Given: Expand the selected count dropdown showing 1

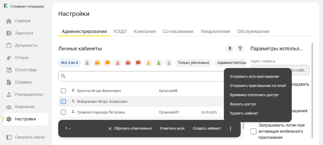Looking at the screenshot, I should pyautogui.click(x=68, y=128).
